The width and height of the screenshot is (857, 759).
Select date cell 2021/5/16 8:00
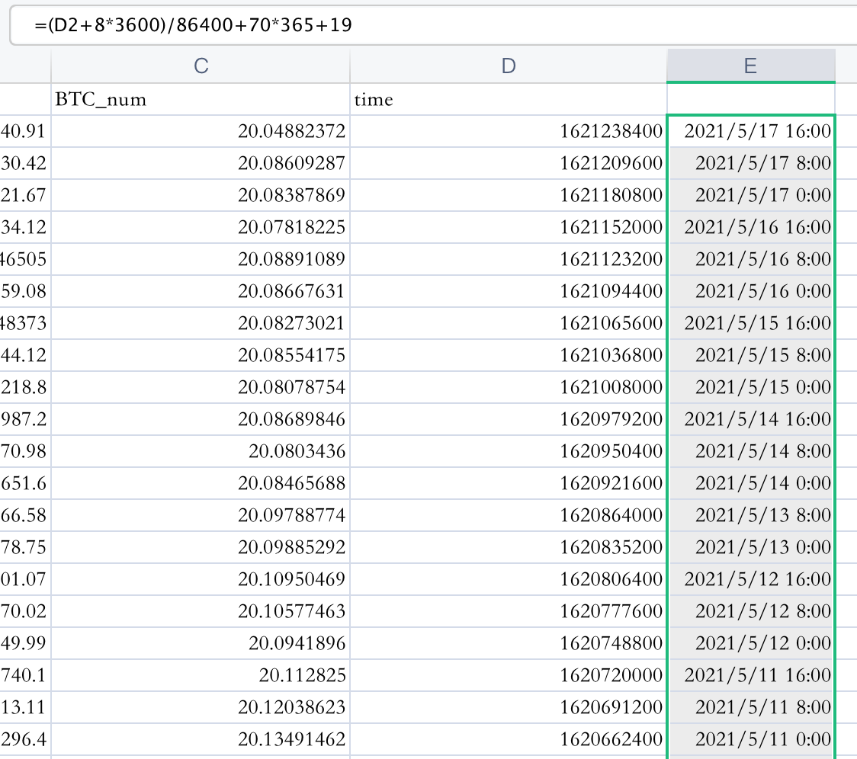(751, 259)
